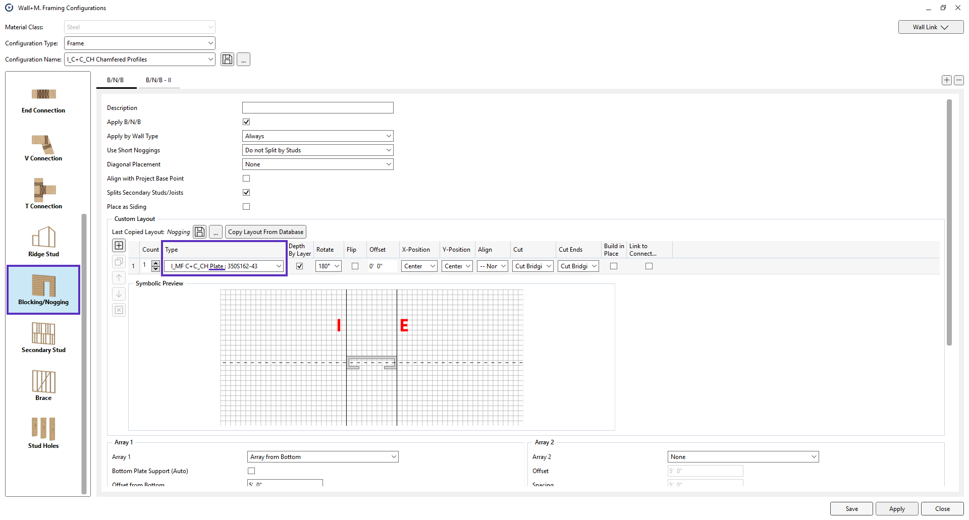Toggle the Place as Siding checkbox
This screenshot has width=969, height=520.
click(x=246, y=207)
